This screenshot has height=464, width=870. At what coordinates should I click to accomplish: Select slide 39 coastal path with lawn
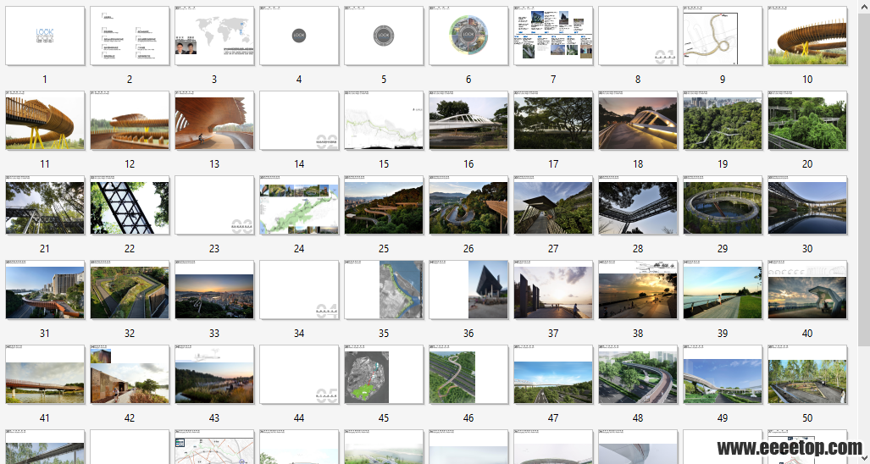(x=723, y=290)
